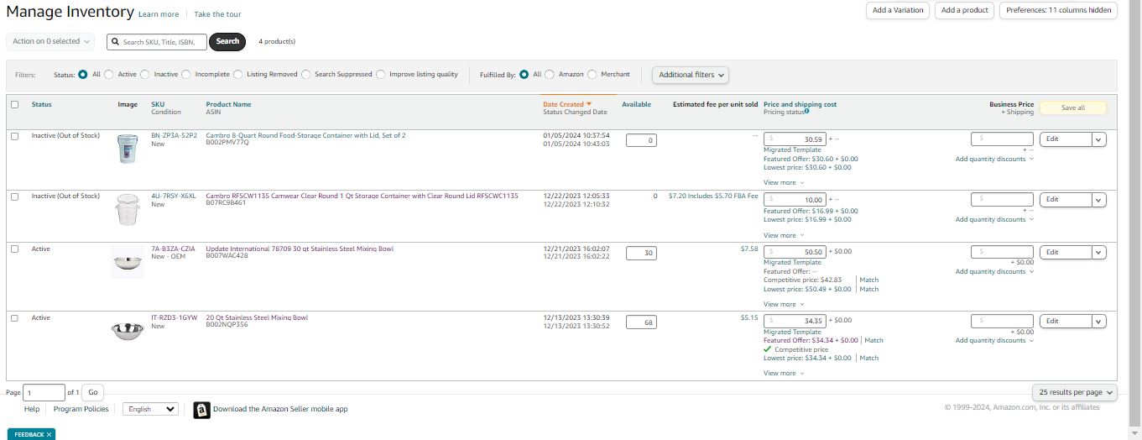Open the Program Policies link

(81, 409)
